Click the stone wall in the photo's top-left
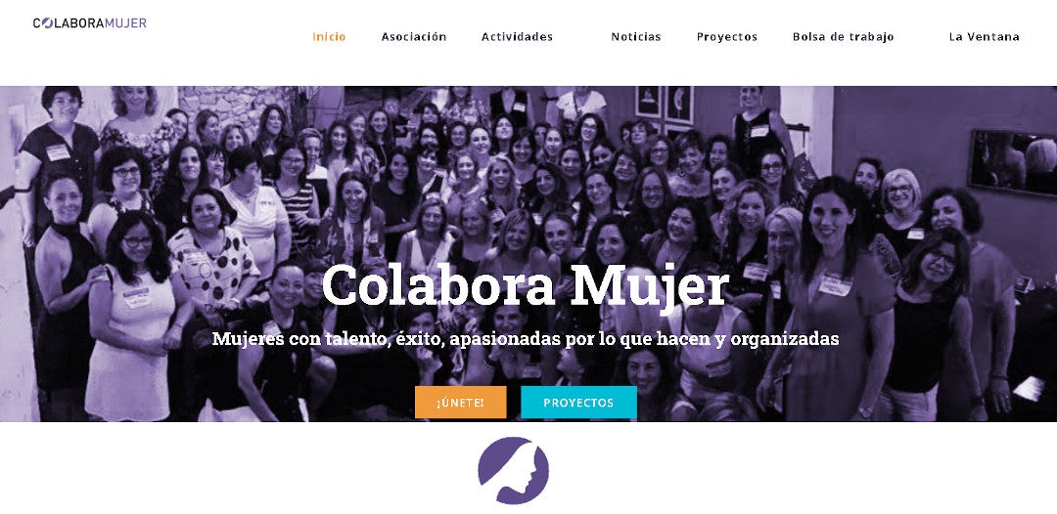This screenshot has width=1057, height=514. coord(236,107)
